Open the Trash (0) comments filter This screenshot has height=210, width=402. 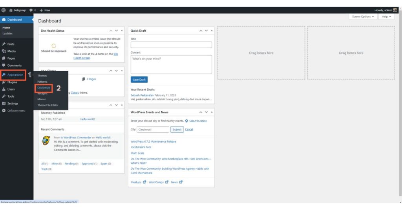tap(46, 169)
